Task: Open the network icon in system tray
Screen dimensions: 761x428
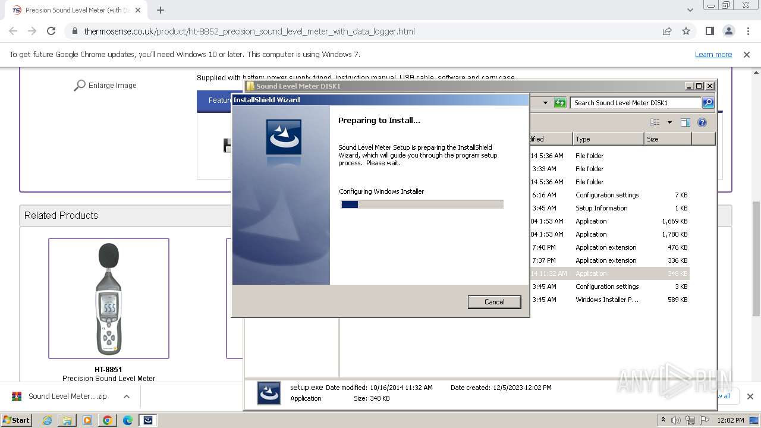Action: tap(691, 420)
